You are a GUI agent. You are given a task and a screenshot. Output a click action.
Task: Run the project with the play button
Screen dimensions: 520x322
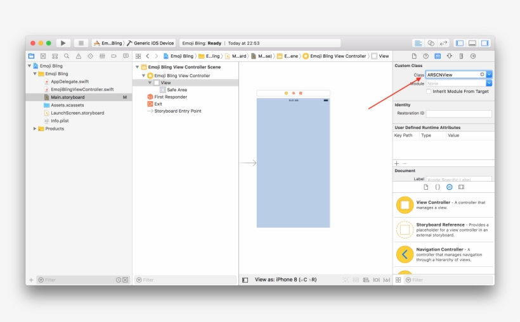point(63,43)
